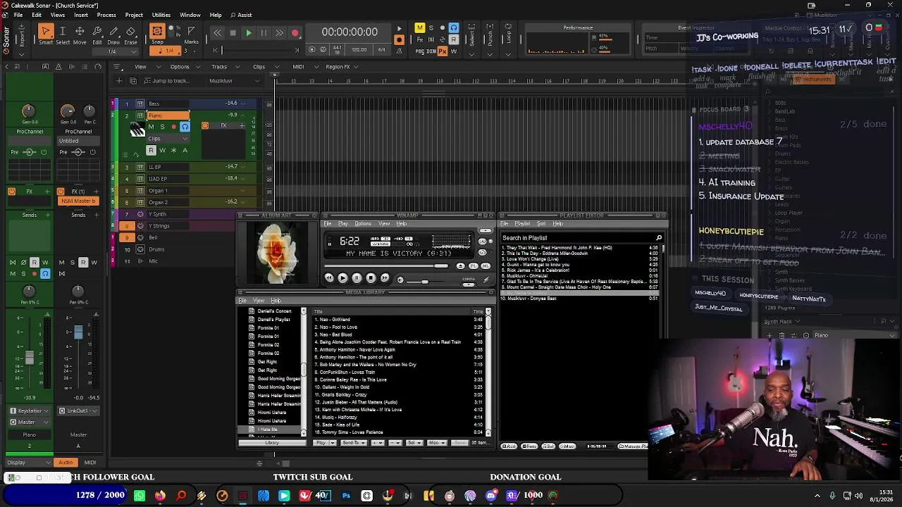Click the NSM Master plugin in inspector
This screenshot has width=902, height=507.
pyautogui.click(x=78, y=201)
